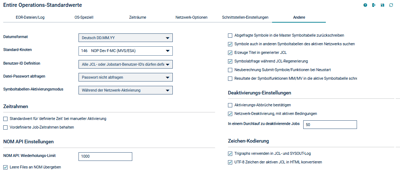400x181 pixels.
Task: Expand the Standard-Knoten dropdown
Action: [x=125, y=51]
